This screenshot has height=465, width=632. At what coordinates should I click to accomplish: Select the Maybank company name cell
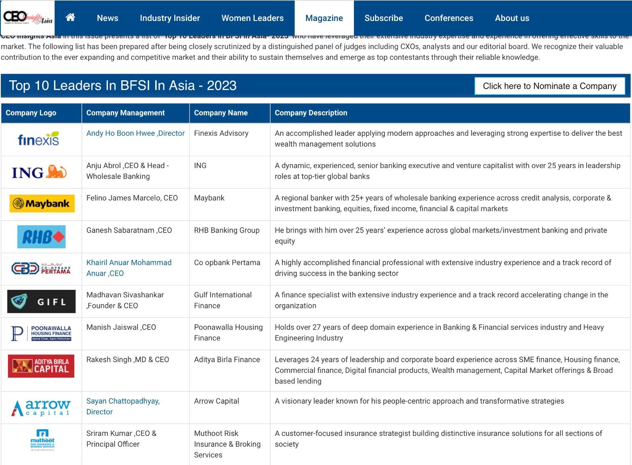pos(230,204)
